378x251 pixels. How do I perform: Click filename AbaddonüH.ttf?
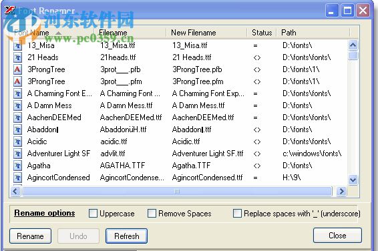[x=123, y=130]
